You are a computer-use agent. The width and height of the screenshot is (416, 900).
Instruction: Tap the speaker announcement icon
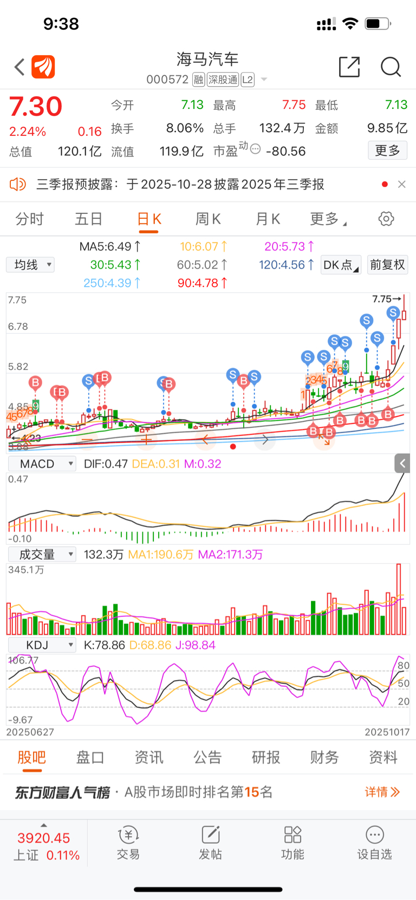[x=18, y=184]
